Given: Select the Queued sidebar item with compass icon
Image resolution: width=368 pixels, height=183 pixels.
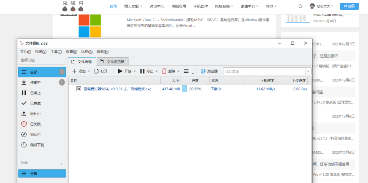Looking at the screenshot, I should coord(42,134).
